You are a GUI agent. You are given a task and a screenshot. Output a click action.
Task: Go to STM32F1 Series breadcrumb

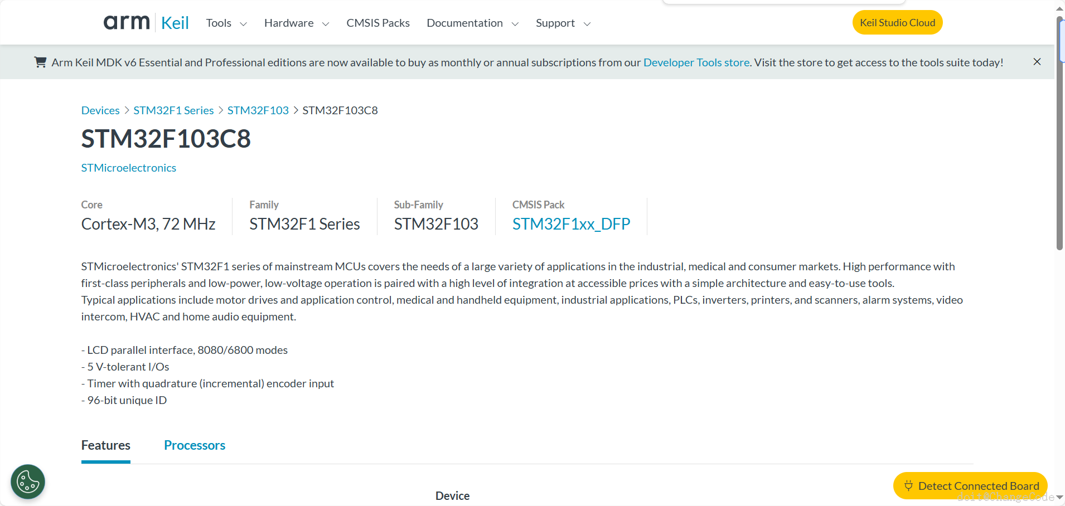(173, 110)
